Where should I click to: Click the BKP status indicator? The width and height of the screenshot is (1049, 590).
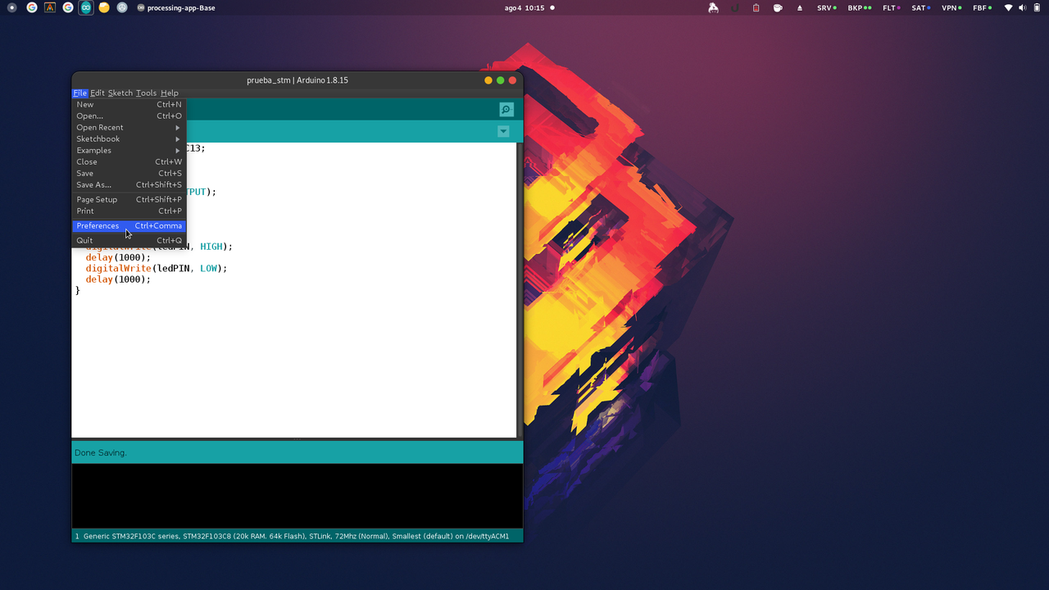pos(859,7)
